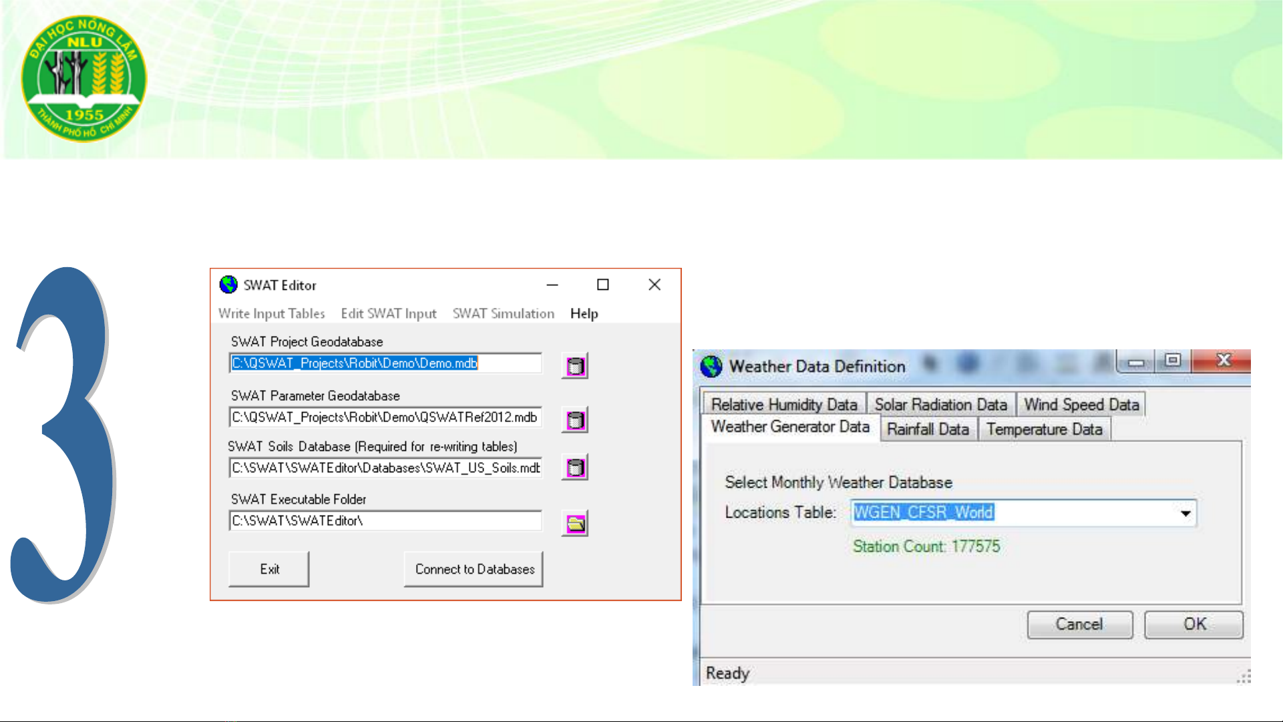Switch to the Temperature Data tab
Screen dimensions: 1283x722
coord(1045,429)
